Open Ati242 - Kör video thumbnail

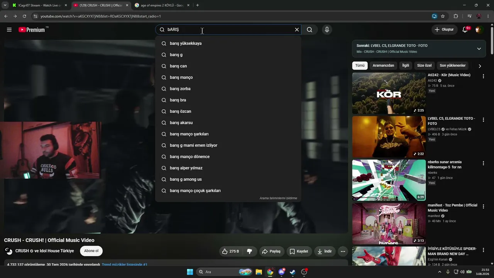(389, 93)
